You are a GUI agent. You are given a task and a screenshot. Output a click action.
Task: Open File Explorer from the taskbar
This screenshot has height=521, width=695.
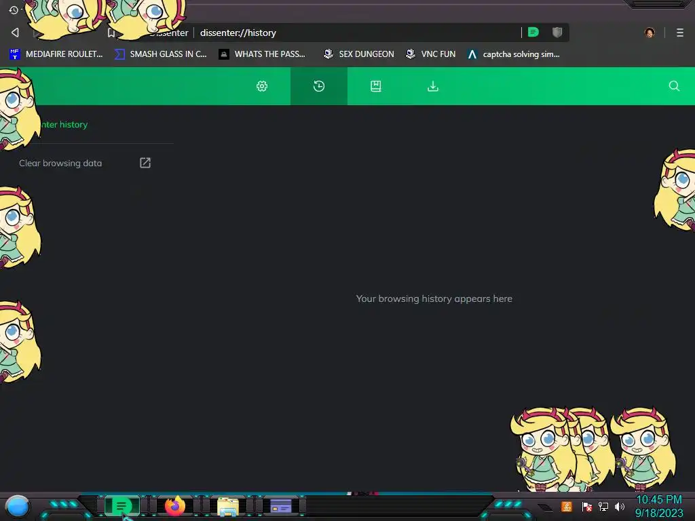228,506
